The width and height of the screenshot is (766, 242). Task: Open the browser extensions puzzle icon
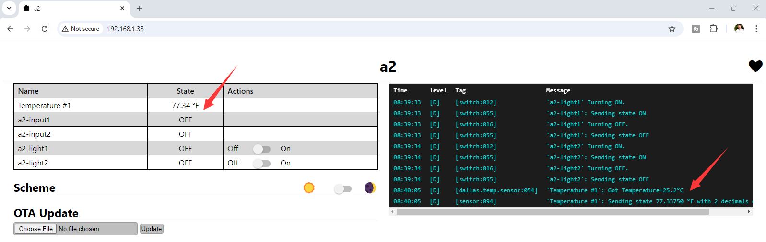(x=713, y=29)
